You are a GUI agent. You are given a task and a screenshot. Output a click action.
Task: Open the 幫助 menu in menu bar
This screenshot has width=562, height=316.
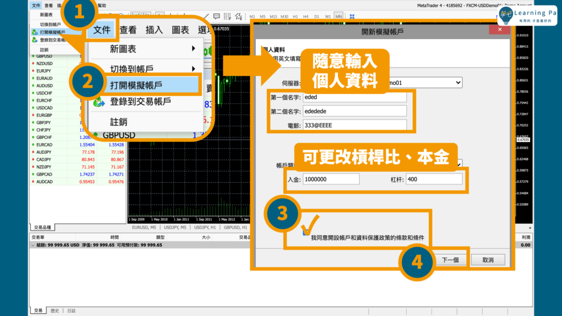102,5
